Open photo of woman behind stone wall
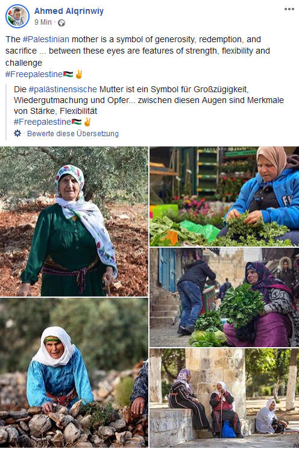The image size is (299, 449). pos(74,373)
